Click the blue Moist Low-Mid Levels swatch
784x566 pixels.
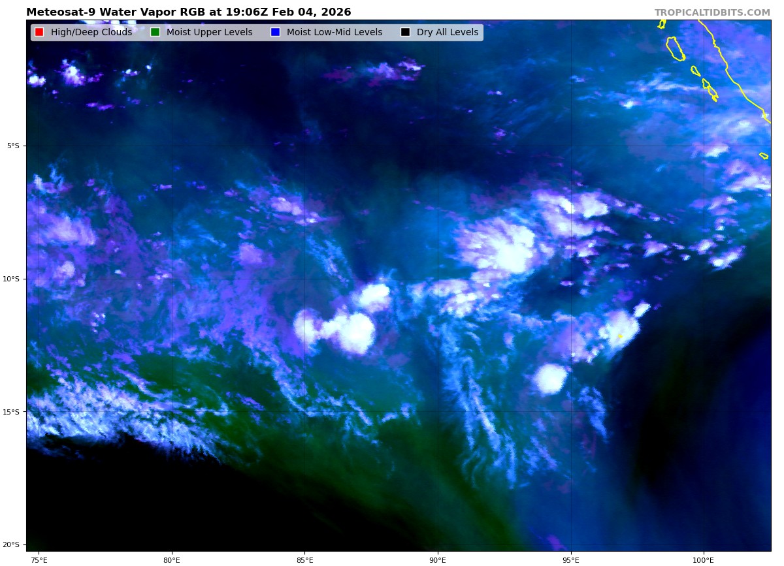click(x=275, y=33)
